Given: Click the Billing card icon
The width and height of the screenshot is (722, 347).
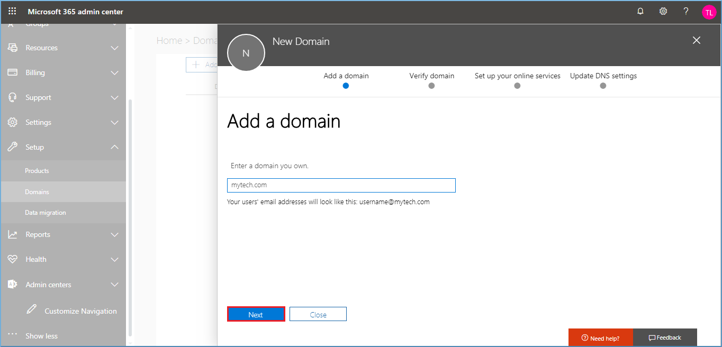Looking at the screenshot, I should click(13, 72).
